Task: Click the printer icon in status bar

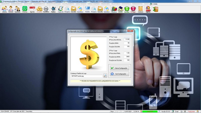Action: 182,111
